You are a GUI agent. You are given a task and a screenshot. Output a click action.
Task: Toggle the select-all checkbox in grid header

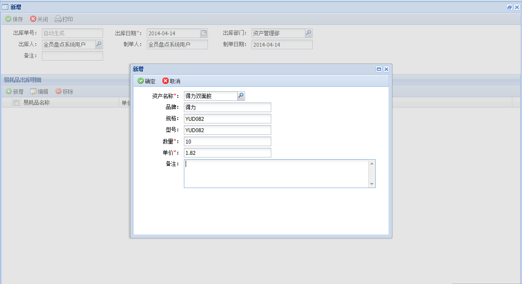(16, 103)
